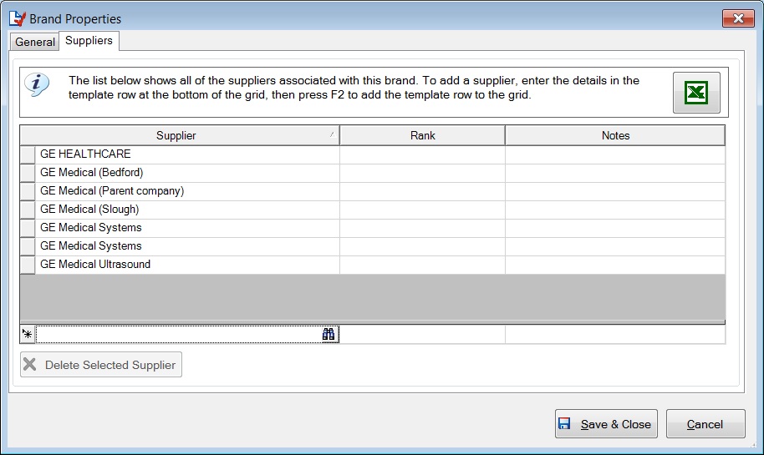Click the row selector beside GE Medical Ultrasound

tap(28, 265)
